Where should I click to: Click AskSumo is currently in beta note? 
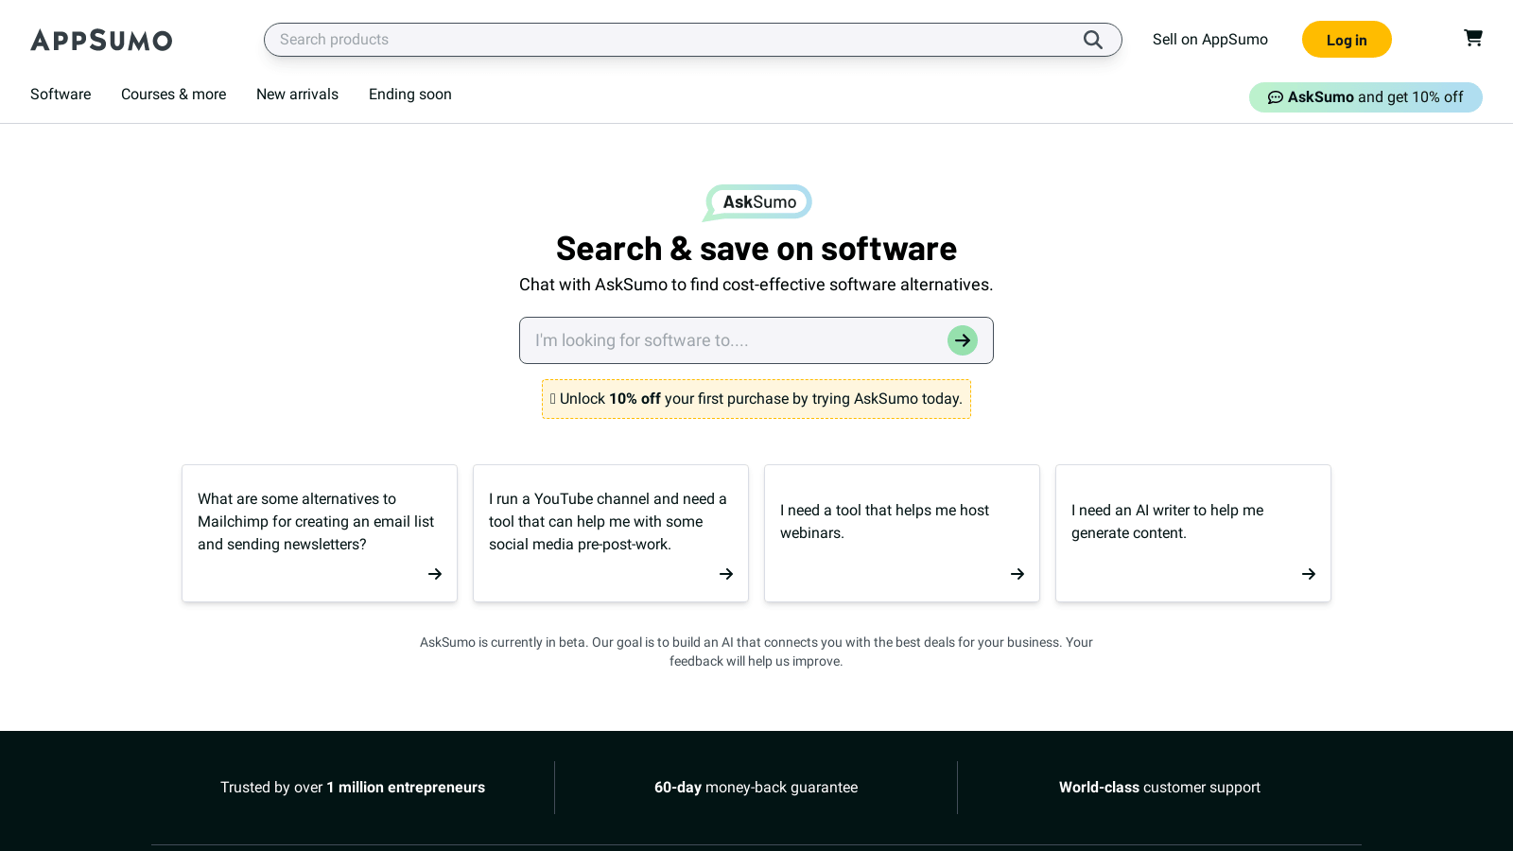pyautogui.click(x=756, y=651)
